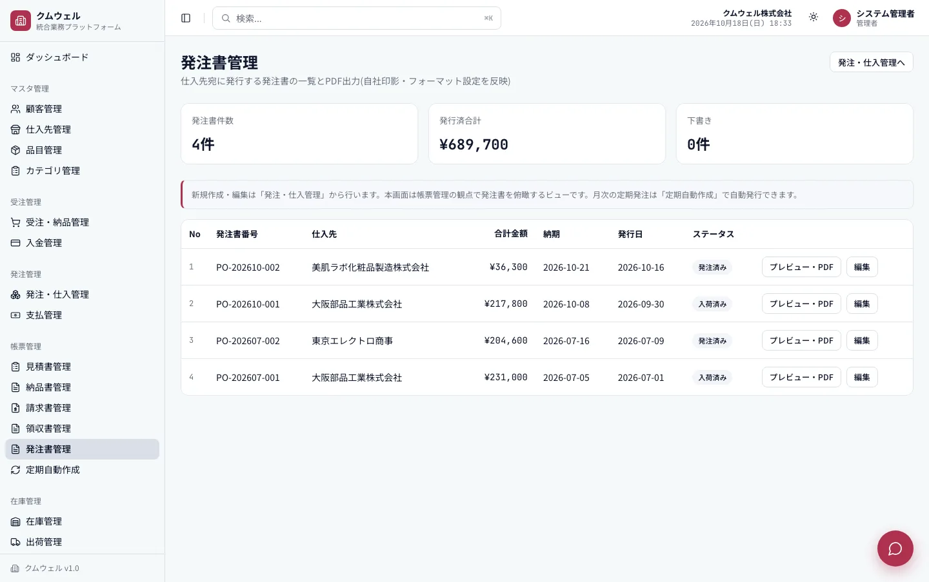Viewport: 929px width, 582px height.
Task: Click the カテゴリ管理 clipboard icon
Action: click(x=15, y=171)
